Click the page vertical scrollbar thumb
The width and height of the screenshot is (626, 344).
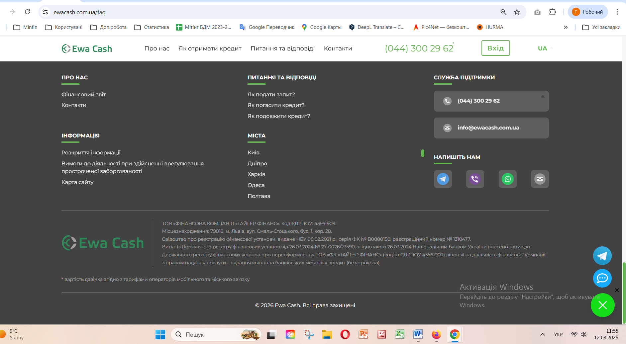point(624,293)
